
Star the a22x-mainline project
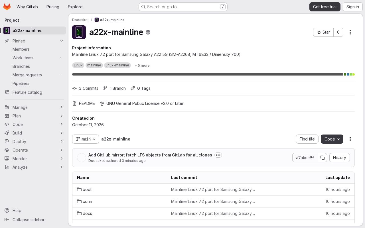click(x=323, y=32)
